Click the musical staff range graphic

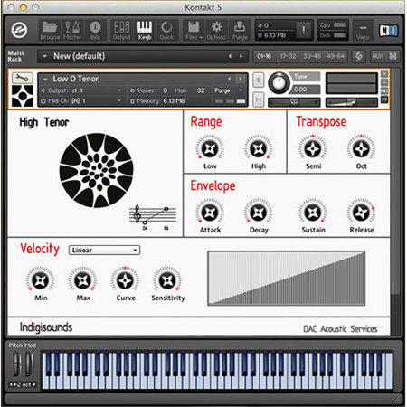coord(153,217)
